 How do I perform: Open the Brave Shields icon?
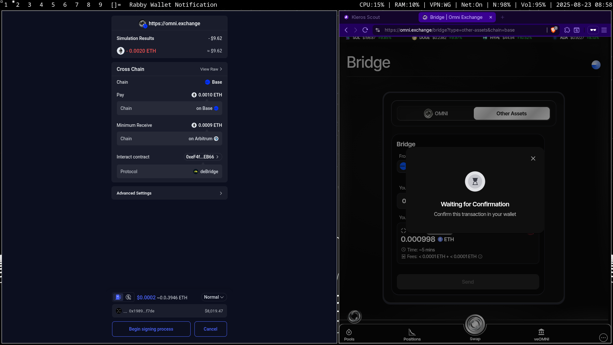[x=554, y=30]
